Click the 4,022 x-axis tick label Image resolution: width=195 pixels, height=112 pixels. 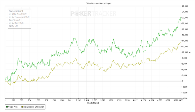coord(135,100)
